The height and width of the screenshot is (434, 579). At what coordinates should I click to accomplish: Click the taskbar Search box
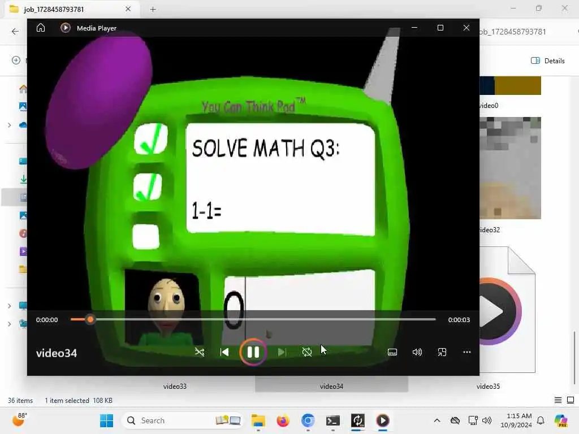(x=182, y=420)
